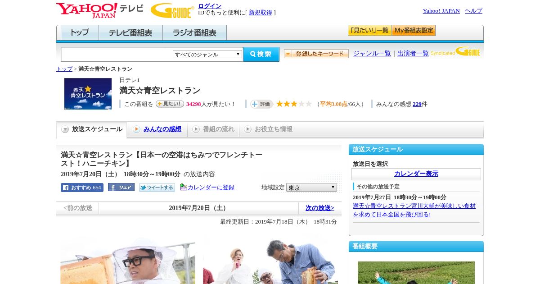This screenshot has height=284, width=540.
Task: Open My番組表設定 button
Action: (x=414, y=31)
